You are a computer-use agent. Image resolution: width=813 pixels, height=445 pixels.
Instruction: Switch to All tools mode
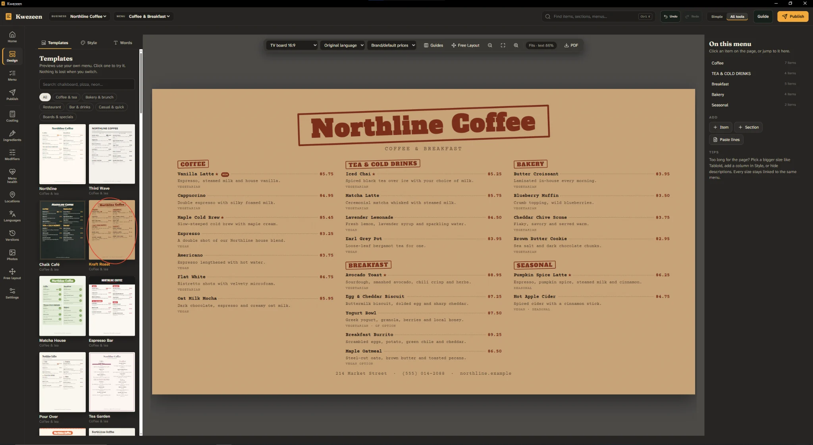pyautogui.click(x=737, y=17)
